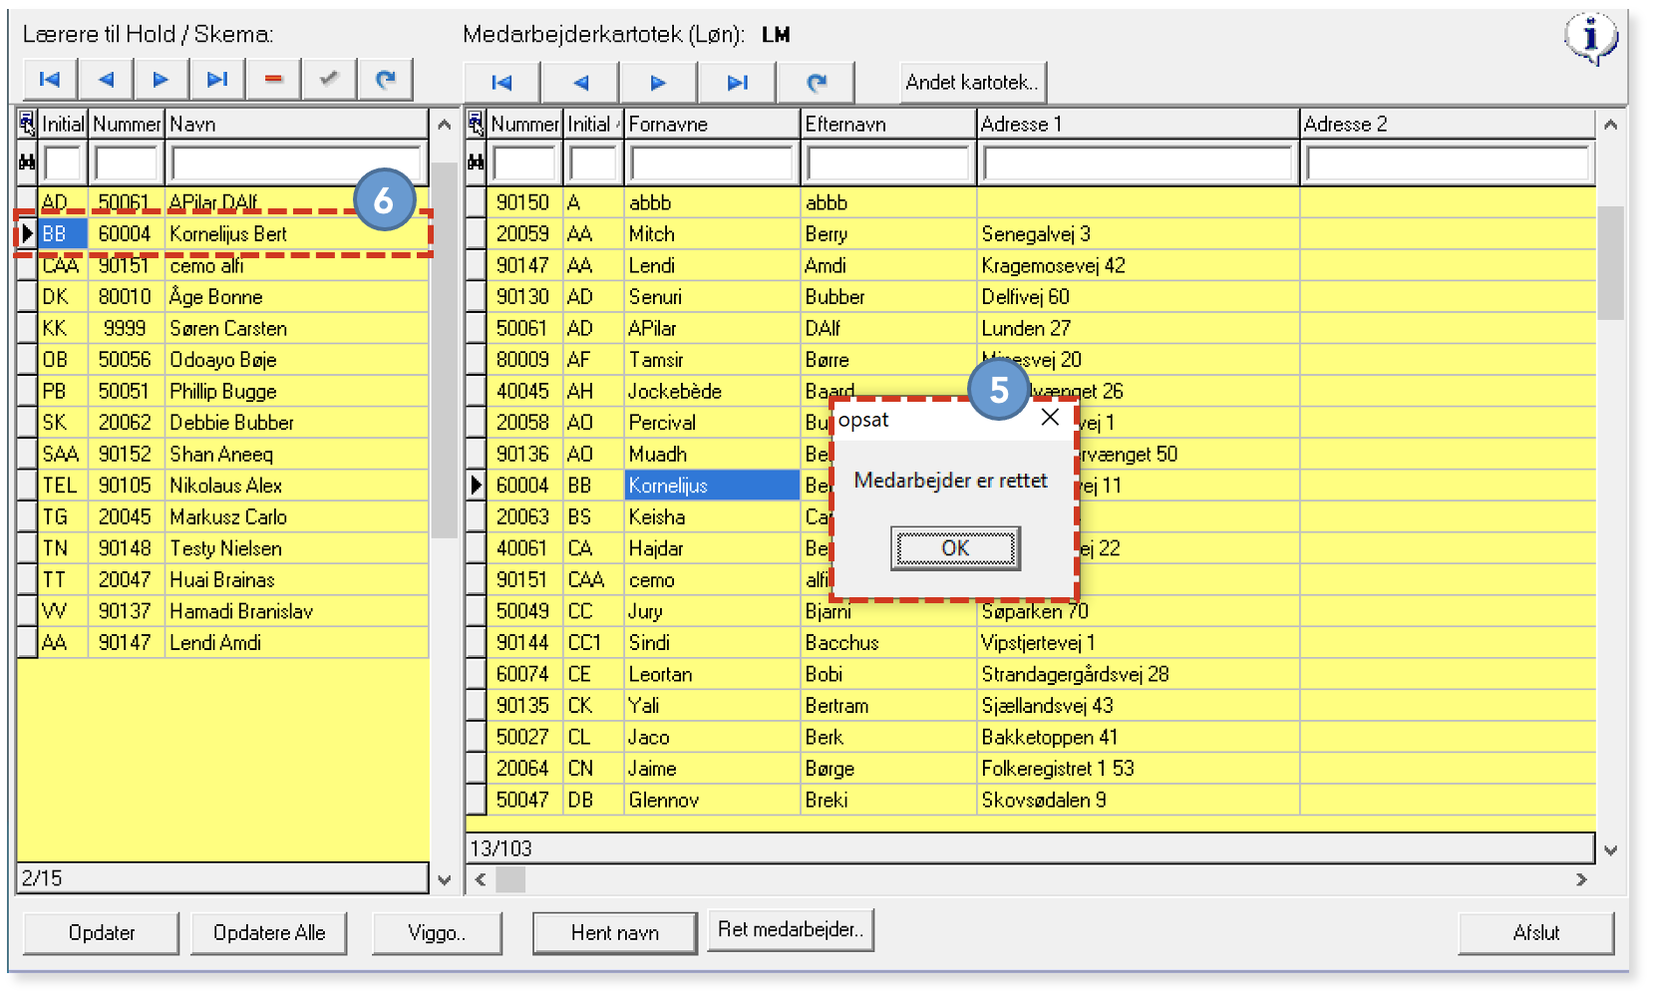This screenshot has height=1001, width=1661.
Task: Click grid settings icon in Lærere table header
Action: click(27, 124)
